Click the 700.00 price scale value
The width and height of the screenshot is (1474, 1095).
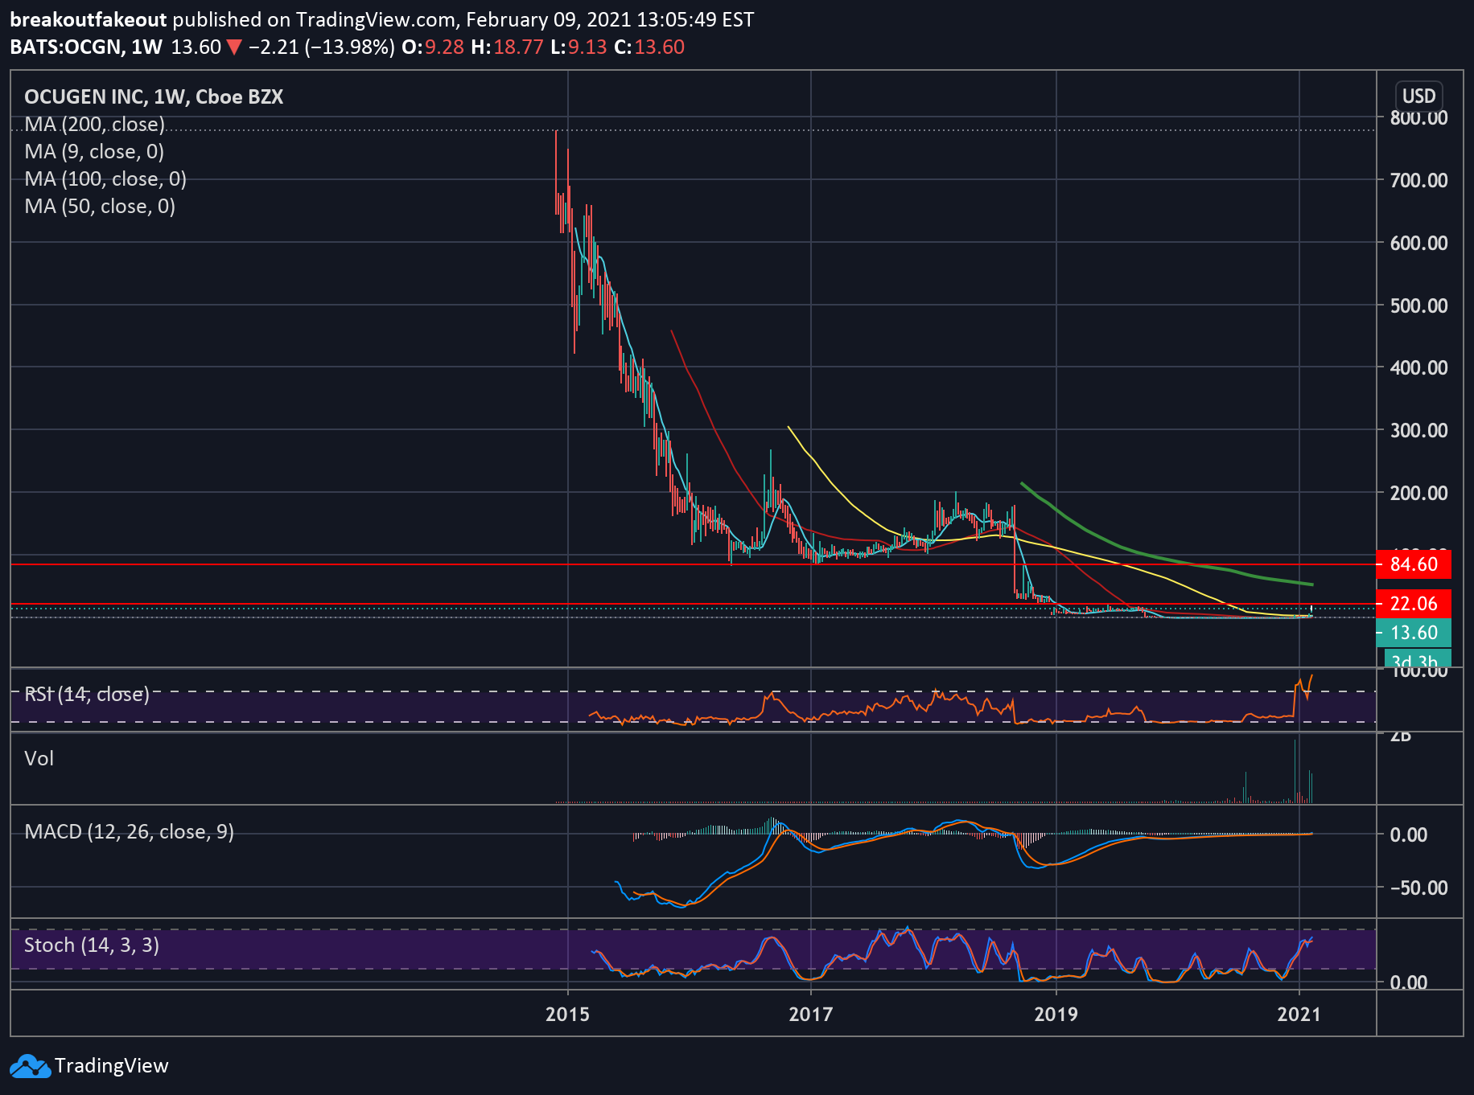click(x=1418, y=180)
